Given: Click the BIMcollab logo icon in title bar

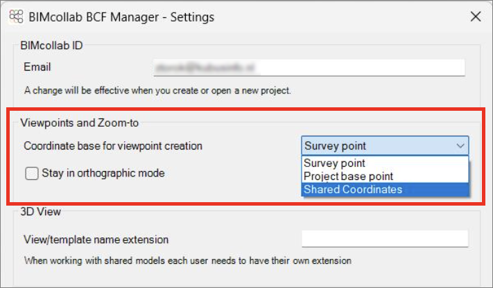Looking at the screenshot, I should pyautogui.click(x=16, y=17).
